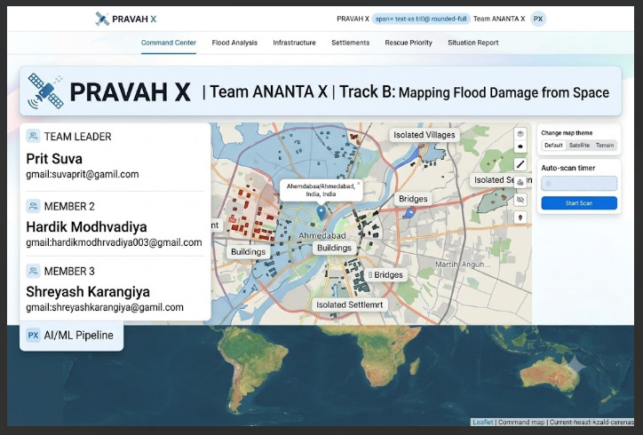Open the map layers control icon
Image resolution: width=643 pixels, height=435 pixels.
(x=520, y=134)
